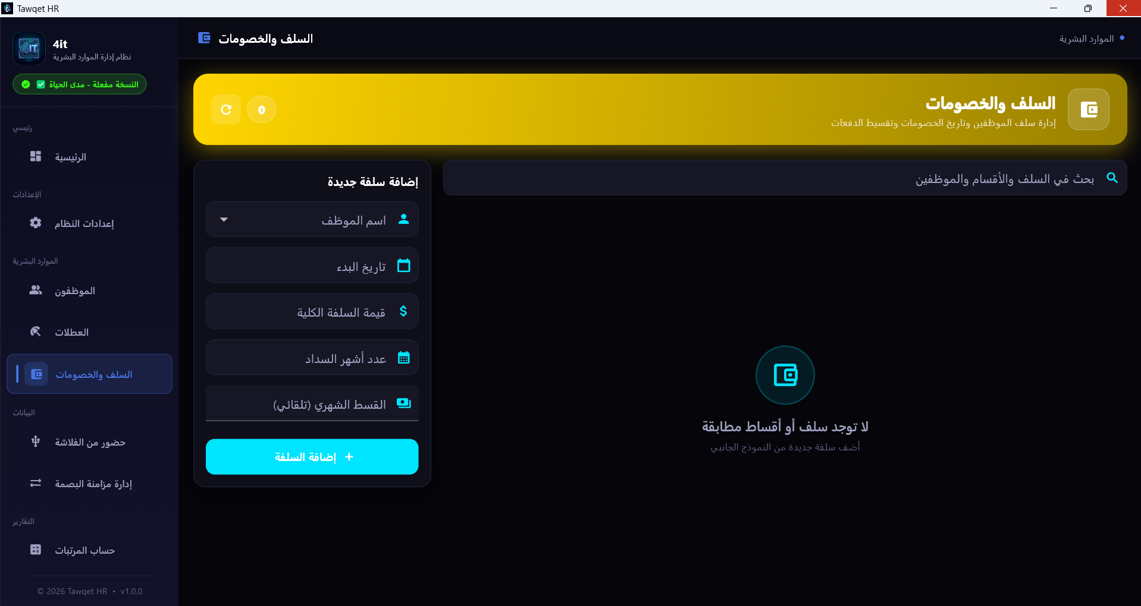Viewport: 1141px width, 606px height.
Task: Click calendar-month icon in عدد أشهر السداد field
Action: tap(403, 358)
